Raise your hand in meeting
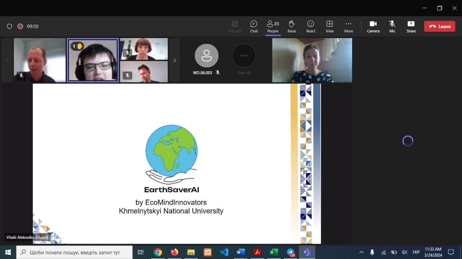Viewport: 462px width, 259px height. (292, 26)
